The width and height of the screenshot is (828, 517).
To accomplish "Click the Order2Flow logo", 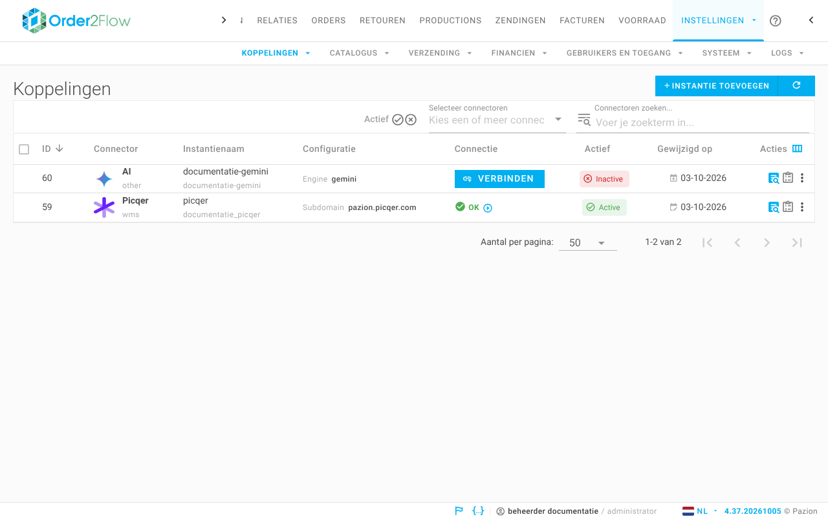I will [76, 21].
